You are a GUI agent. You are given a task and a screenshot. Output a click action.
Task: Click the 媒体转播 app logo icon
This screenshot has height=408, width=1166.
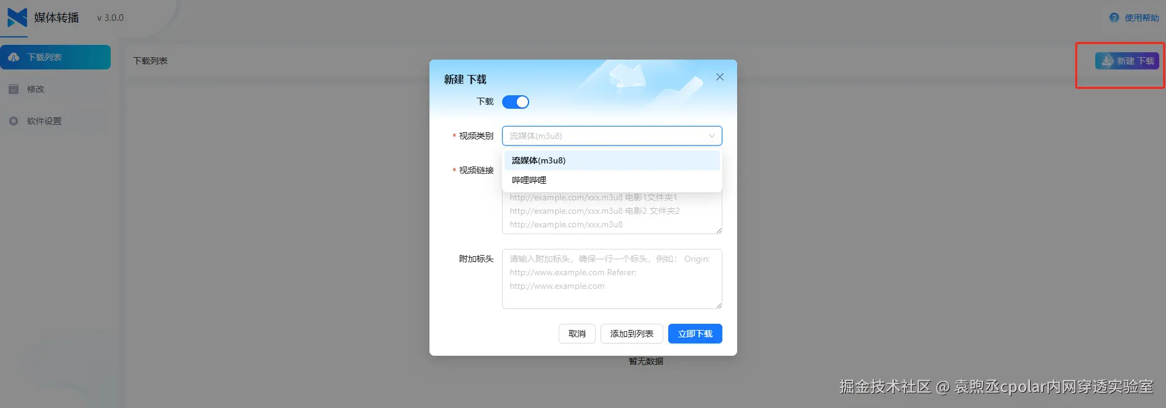(x=17, y=17)
